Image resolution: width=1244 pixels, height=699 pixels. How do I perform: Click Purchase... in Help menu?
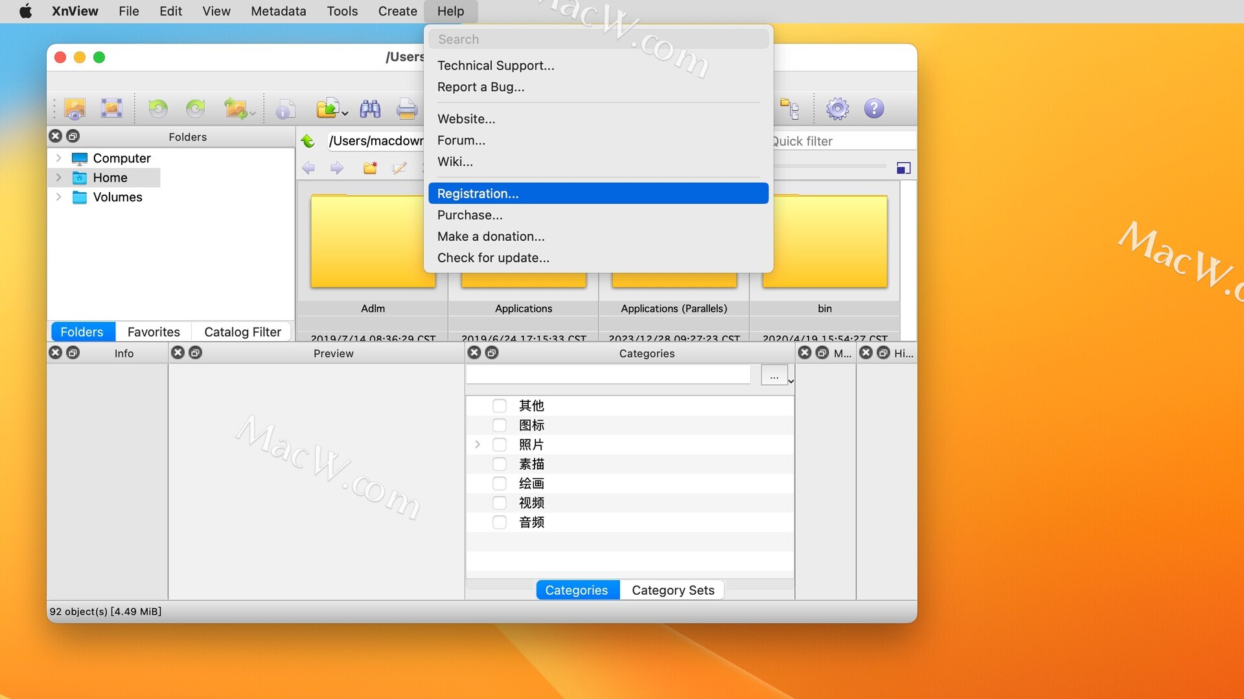point(598,215)
